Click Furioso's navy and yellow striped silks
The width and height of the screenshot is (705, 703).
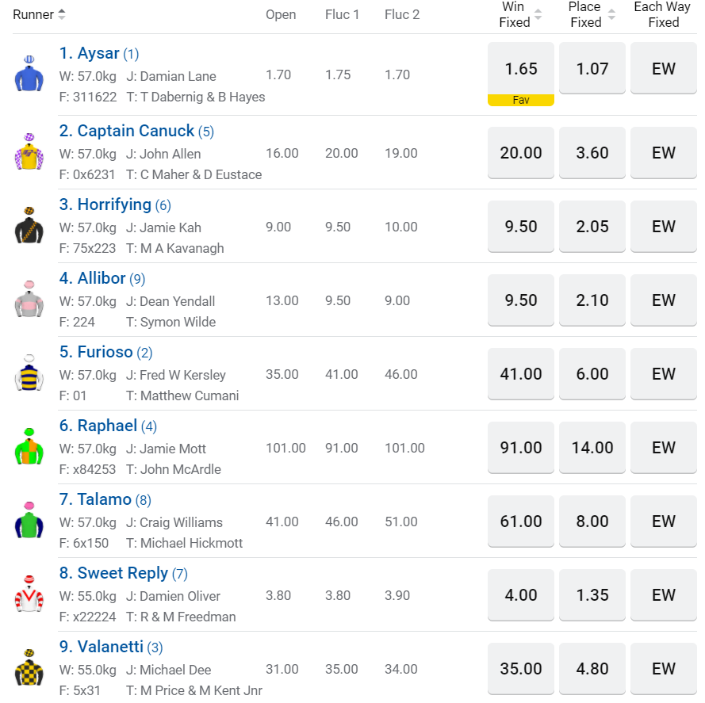pos(29,373)
